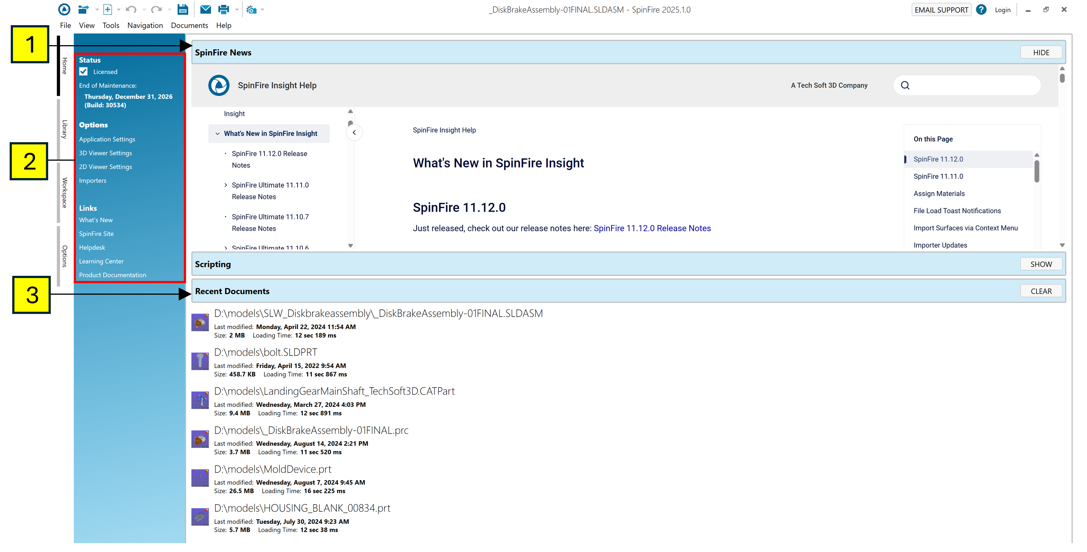This screenshot has height=552, width=1087.
Task: Click the new document plus icon
Action: click(x=108, y=9)
